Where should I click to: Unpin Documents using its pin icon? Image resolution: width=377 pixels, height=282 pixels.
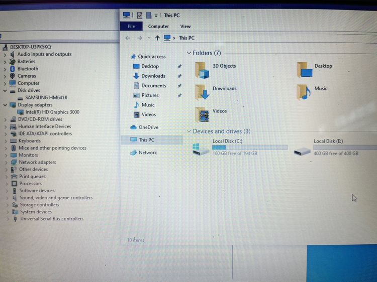(179, 86)
